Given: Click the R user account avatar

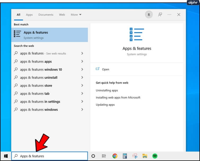Looking at the screenshot, I should pos(149,15).
